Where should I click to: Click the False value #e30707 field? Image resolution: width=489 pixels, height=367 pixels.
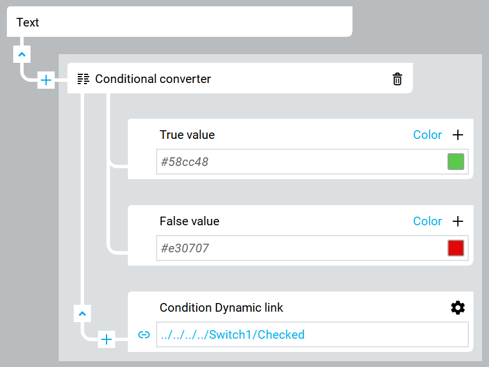[x=300, y=248]
